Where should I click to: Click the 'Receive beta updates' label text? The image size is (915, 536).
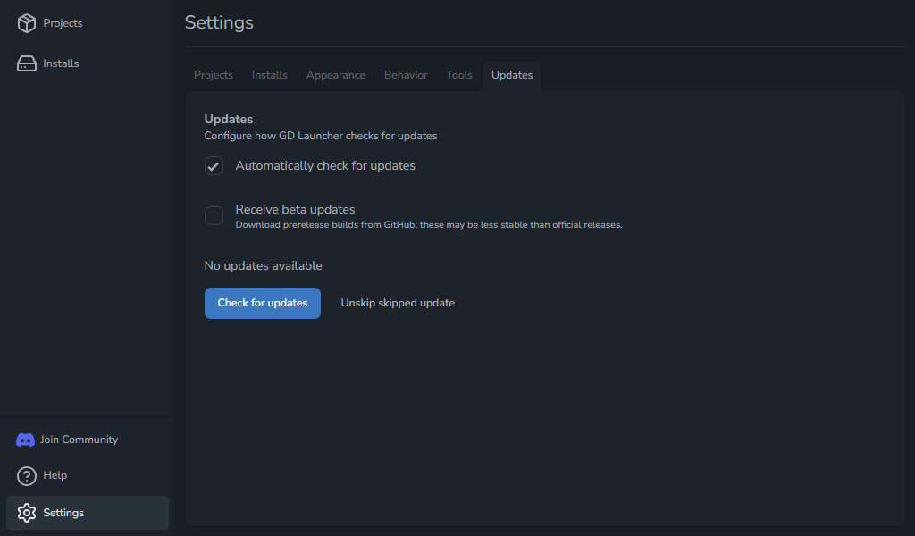[295, 209]
